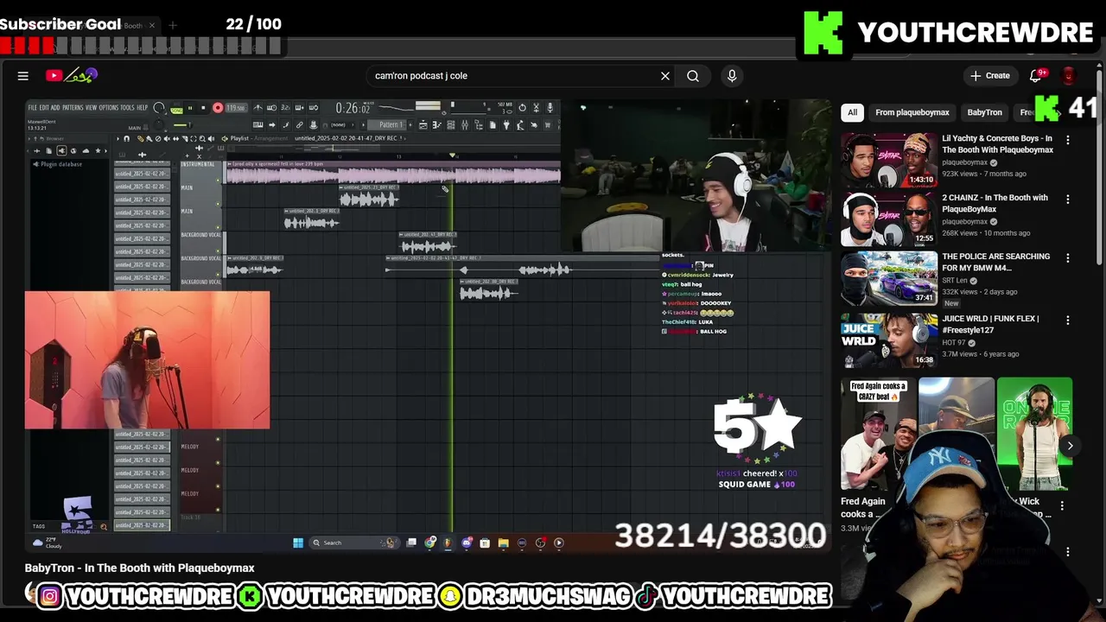Open the Pattern 1 selector
Screen dimensions: 1106x622
386,125
